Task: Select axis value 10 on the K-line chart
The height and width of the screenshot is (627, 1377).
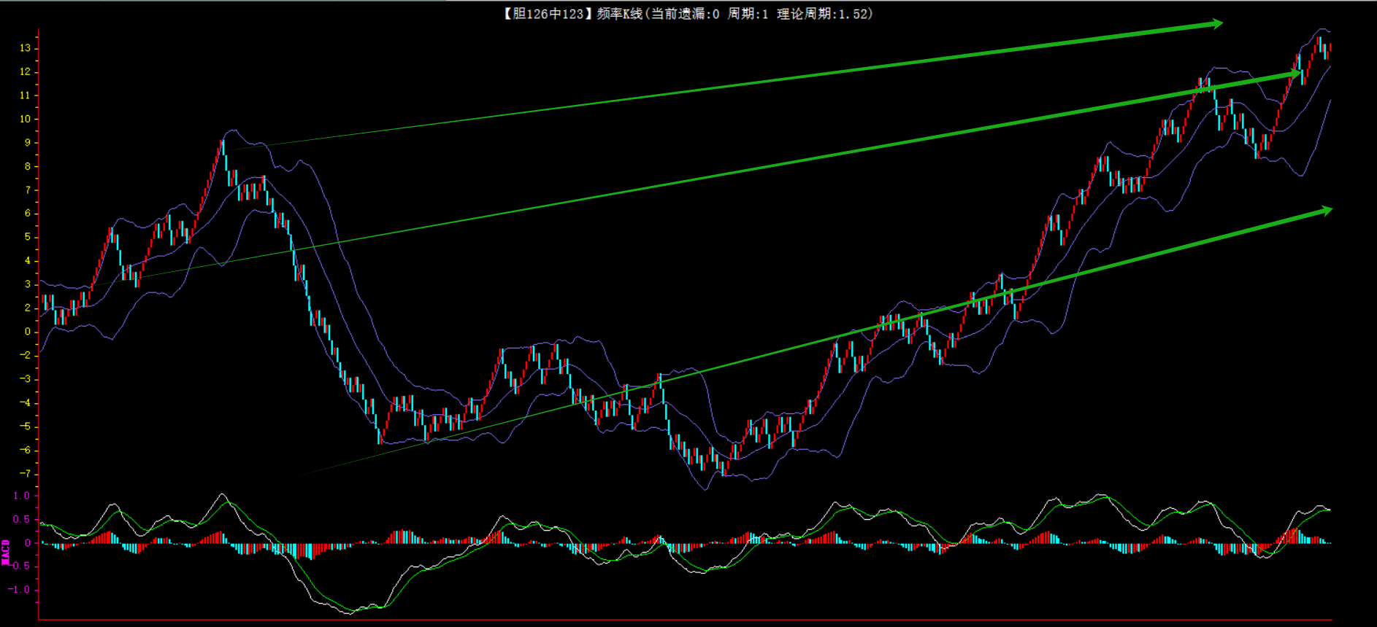Action: point(26,119)
